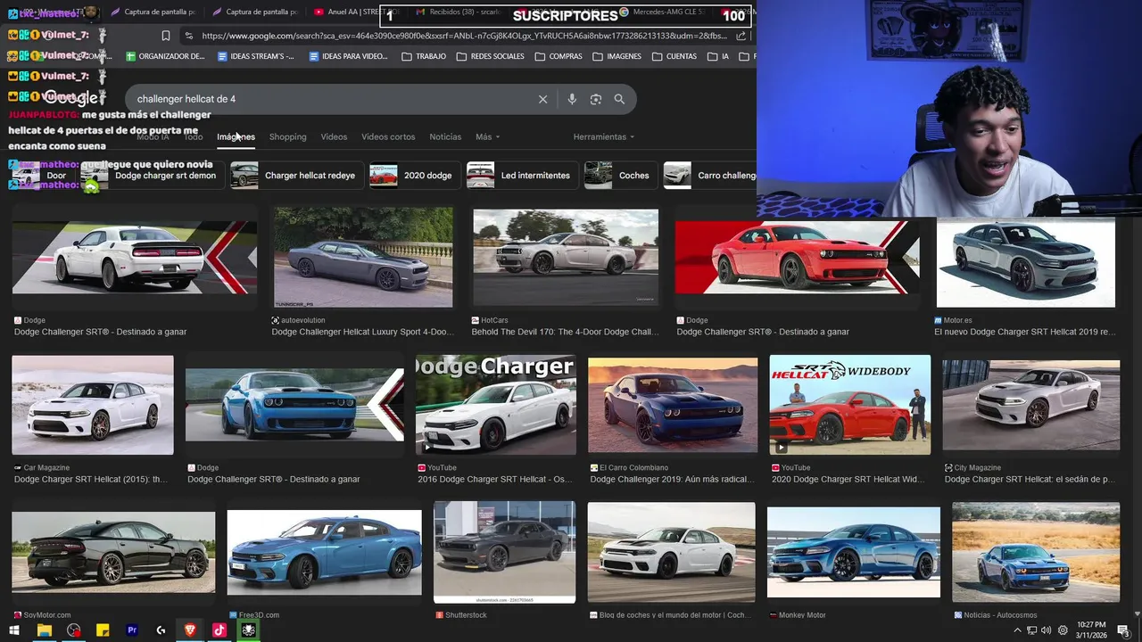Image resolution: width=1142 pixels, height=642 pixels.
Task: Open the autoevolution gray Challenger image
Action: tap(362, 259)
